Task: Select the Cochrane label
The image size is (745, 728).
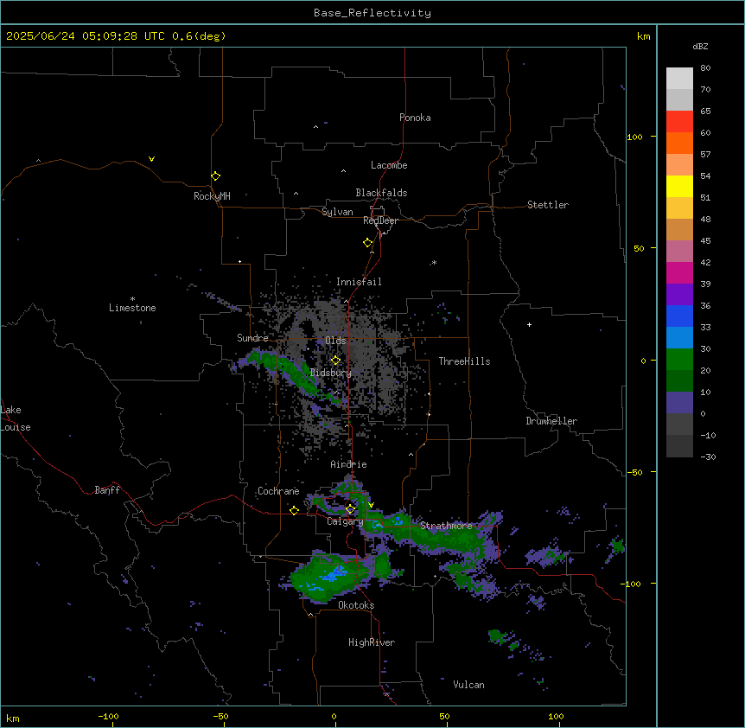Action: pyautogui.click(x=278, y=491)
